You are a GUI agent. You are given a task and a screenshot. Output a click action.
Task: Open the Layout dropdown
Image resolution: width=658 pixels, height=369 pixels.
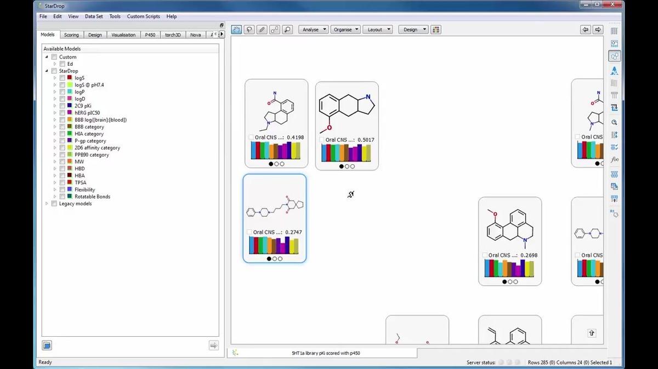coord(378,29)
